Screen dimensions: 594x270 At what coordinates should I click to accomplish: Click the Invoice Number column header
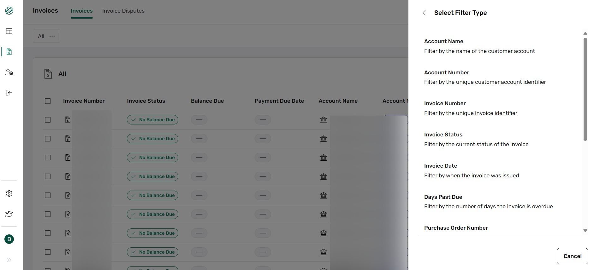point(84,101)
